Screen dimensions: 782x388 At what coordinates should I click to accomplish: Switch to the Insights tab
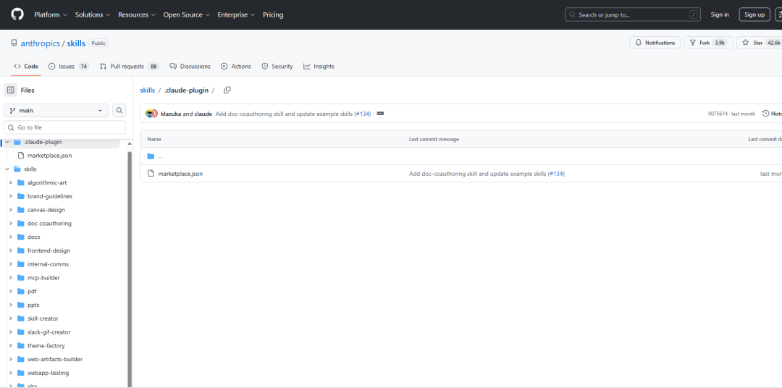319,67
